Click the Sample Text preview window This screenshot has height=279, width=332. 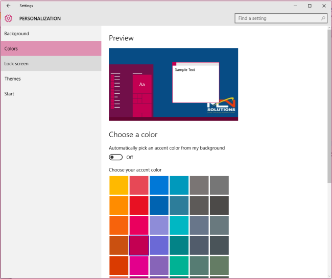pyautogui.click(x=196, y=83)
